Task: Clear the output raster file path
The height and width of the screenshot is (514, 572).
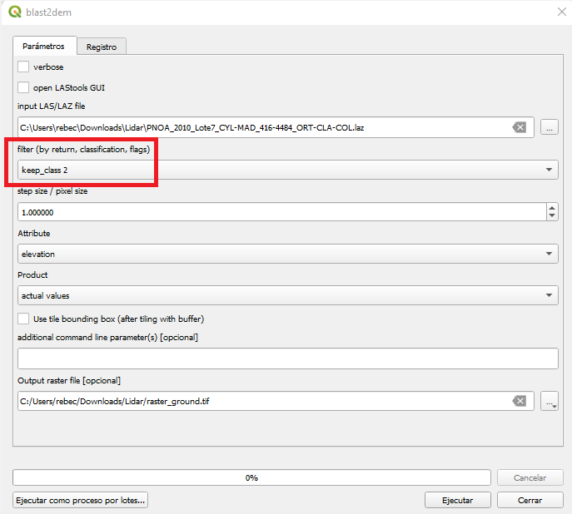Action: coord(519,401)
